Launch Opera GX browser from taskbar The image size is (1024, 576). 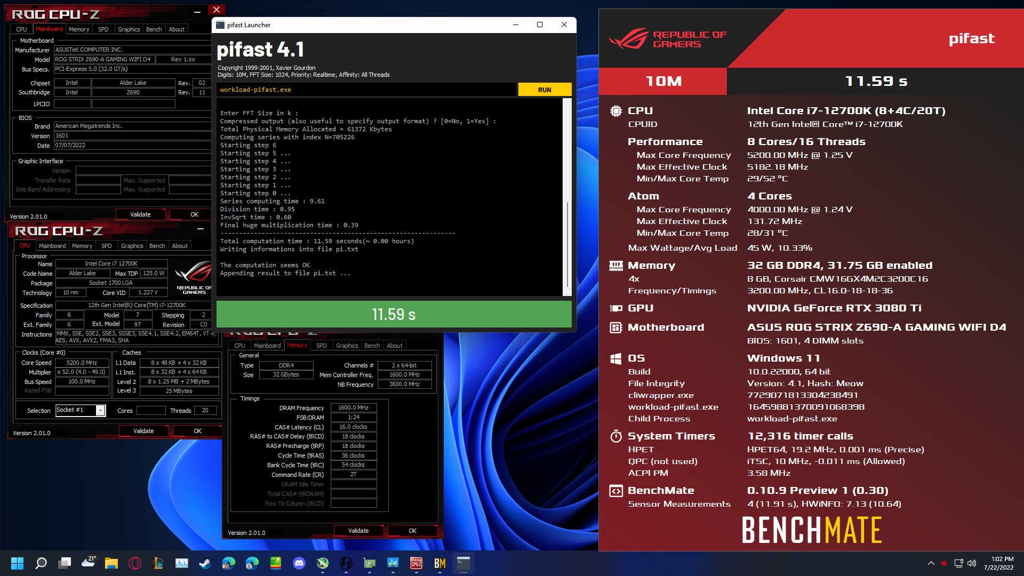[x=135, y=563]
